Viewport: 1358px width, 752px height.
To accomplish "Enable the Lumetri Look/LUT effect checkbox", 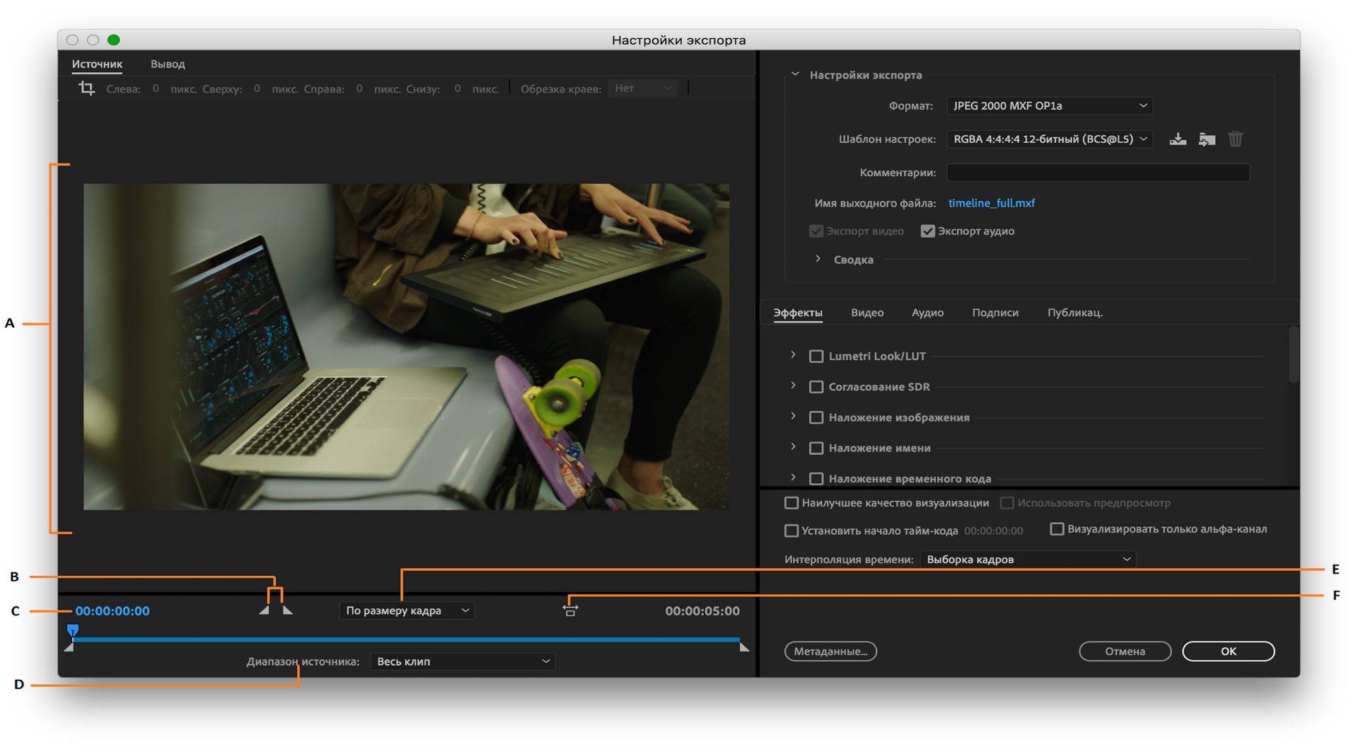I will click(816, 357).
